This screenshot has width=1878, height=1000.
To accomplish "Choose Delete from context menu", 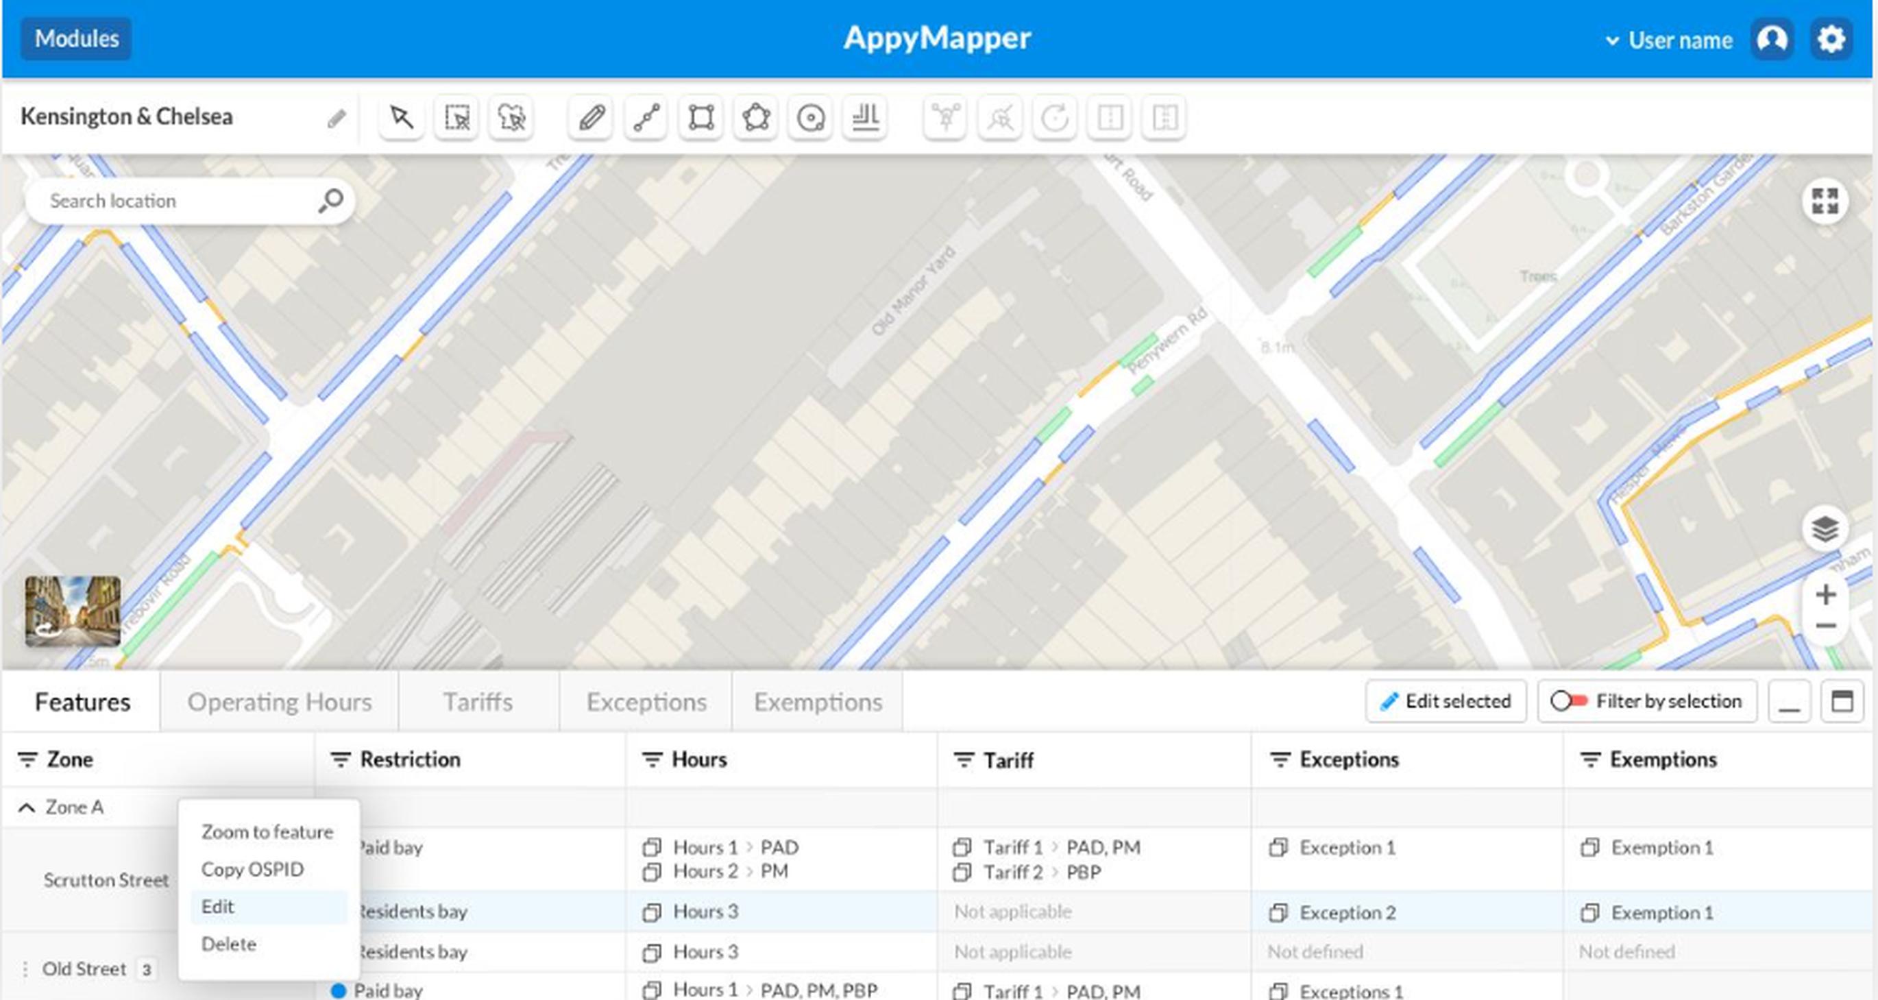I will pyautogui.click(x=268, y=944).
